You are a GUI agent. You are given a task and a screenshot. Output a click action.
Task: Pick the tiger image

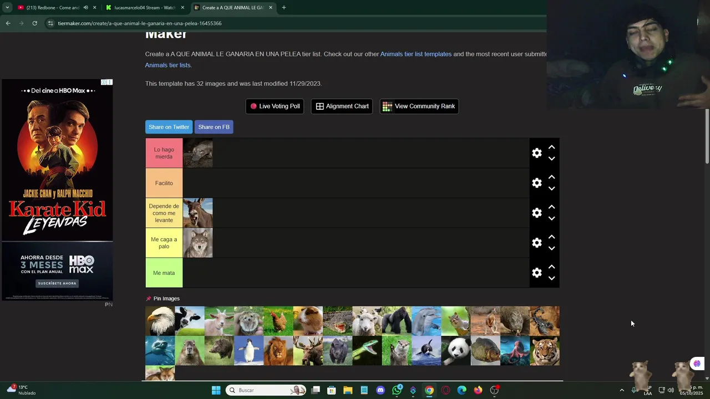pos(545,351)
